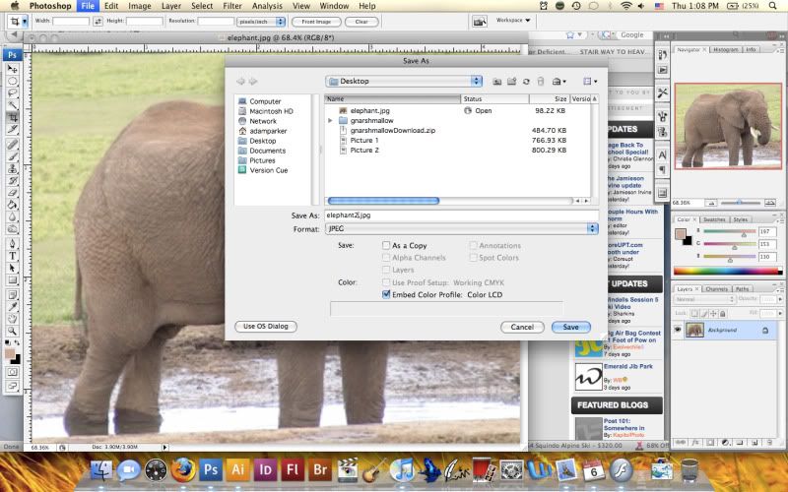
Task: Click the foreground color swatch in Color panel
Action: 680,234
